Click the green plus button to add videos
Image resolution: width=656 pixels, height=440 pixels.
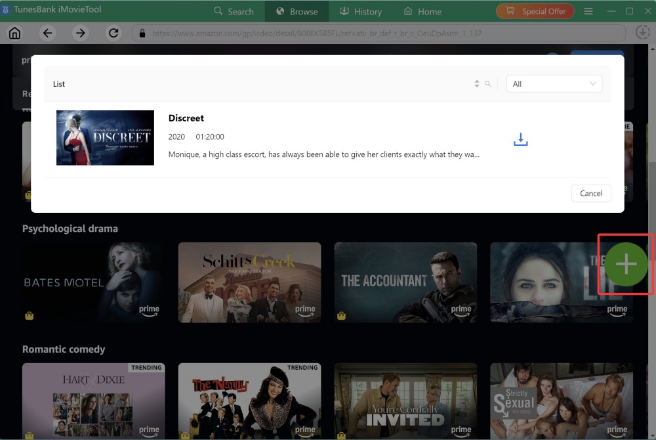click(x=625, y=264)
